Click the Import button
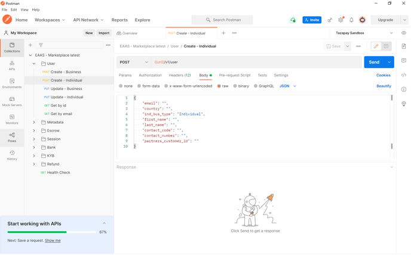This screenshot has height=255, width=411. [x=104, y=33]
